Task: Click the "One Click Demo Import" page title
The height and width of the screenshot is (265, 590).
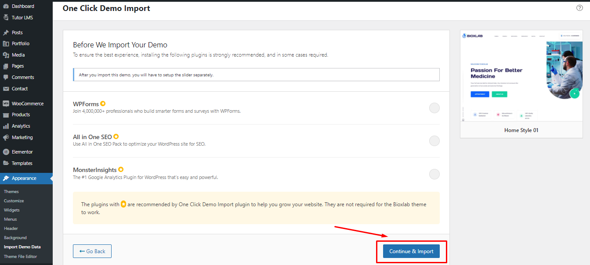Action: pyautogui.click(x=106, y=8)
